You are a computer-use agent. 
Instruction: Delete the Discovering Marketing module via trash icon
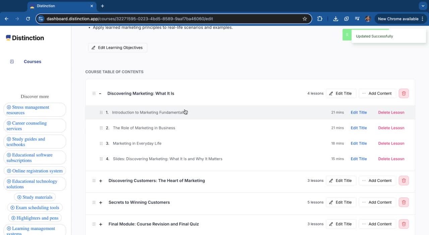coord(404,93)
